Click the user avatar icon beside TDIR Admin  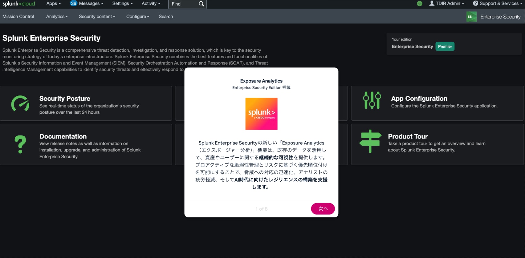(432, 3)
